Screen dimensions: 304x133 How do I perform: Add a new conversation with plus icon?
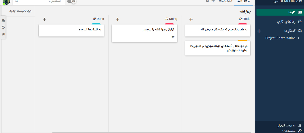point(259,31)
